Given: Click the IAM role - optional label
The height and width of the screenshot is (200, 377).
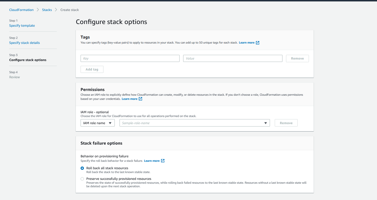Looking at the screenshot, I should pyautogui.click(x=95, y=112).
